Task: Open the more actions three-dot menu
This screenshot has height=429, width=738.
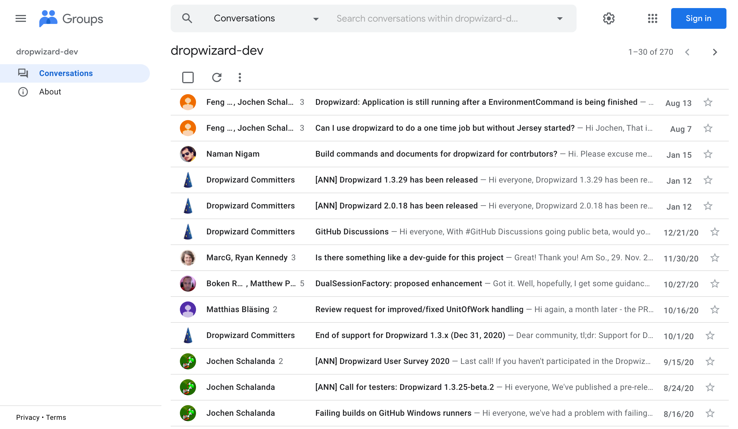Action: (x=240, y=77)
